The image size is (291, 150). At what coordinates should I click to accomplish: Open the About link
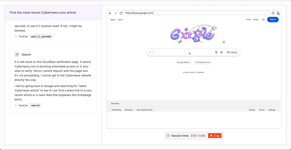point(113,20)
